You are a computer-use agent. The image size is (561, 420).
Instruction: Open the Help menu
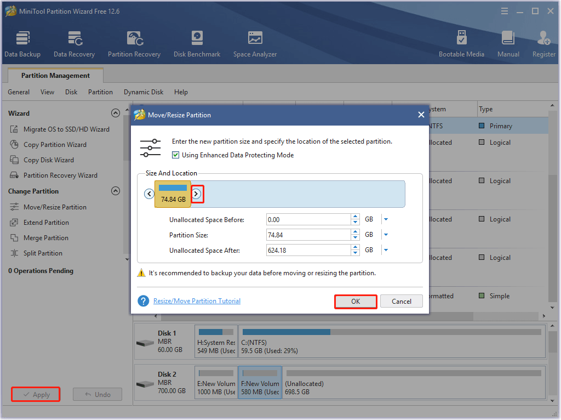pos(181,92)
